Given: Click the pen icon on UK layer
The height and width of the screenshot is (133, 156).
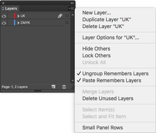Looking at the screenshot, I should 60,15.
